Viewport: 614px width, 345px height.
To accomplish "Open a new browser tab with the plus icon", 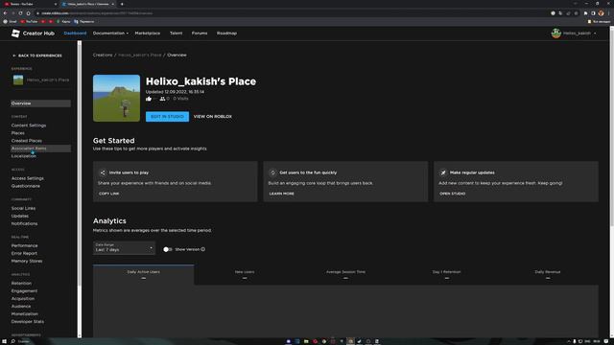I will 122,4.
